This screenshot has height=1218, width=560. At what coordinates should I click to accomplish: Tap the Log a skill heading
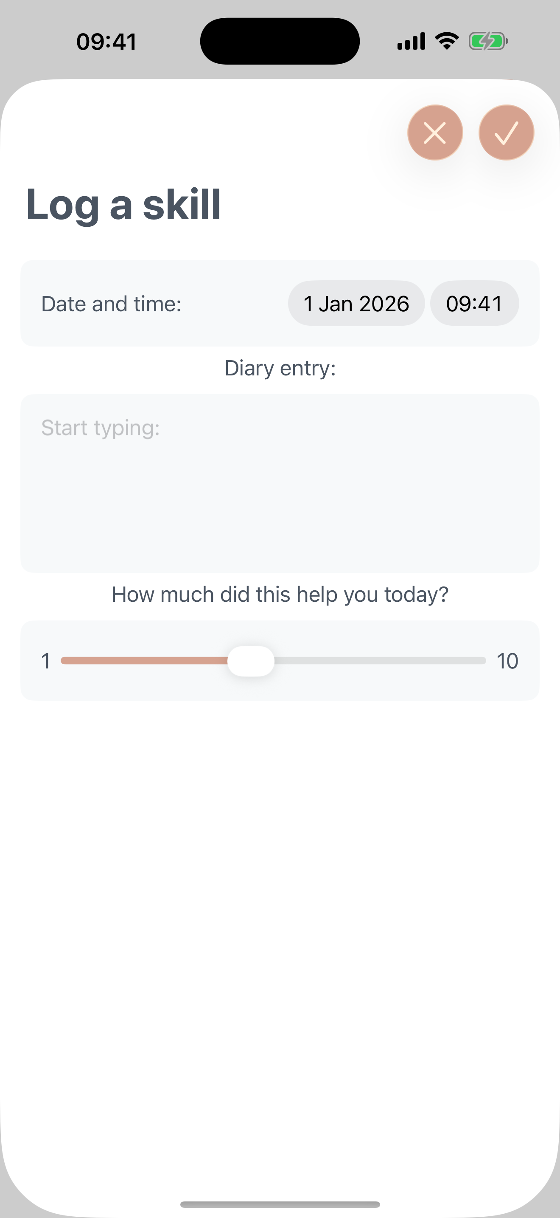click(123, 204)
